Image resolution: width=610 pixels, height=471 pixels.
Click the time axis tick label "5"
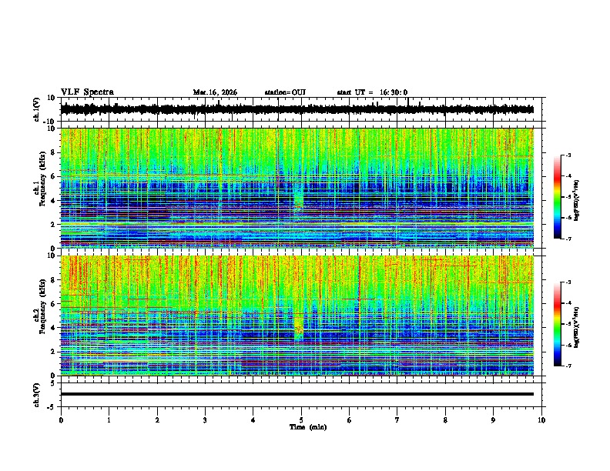301,419
